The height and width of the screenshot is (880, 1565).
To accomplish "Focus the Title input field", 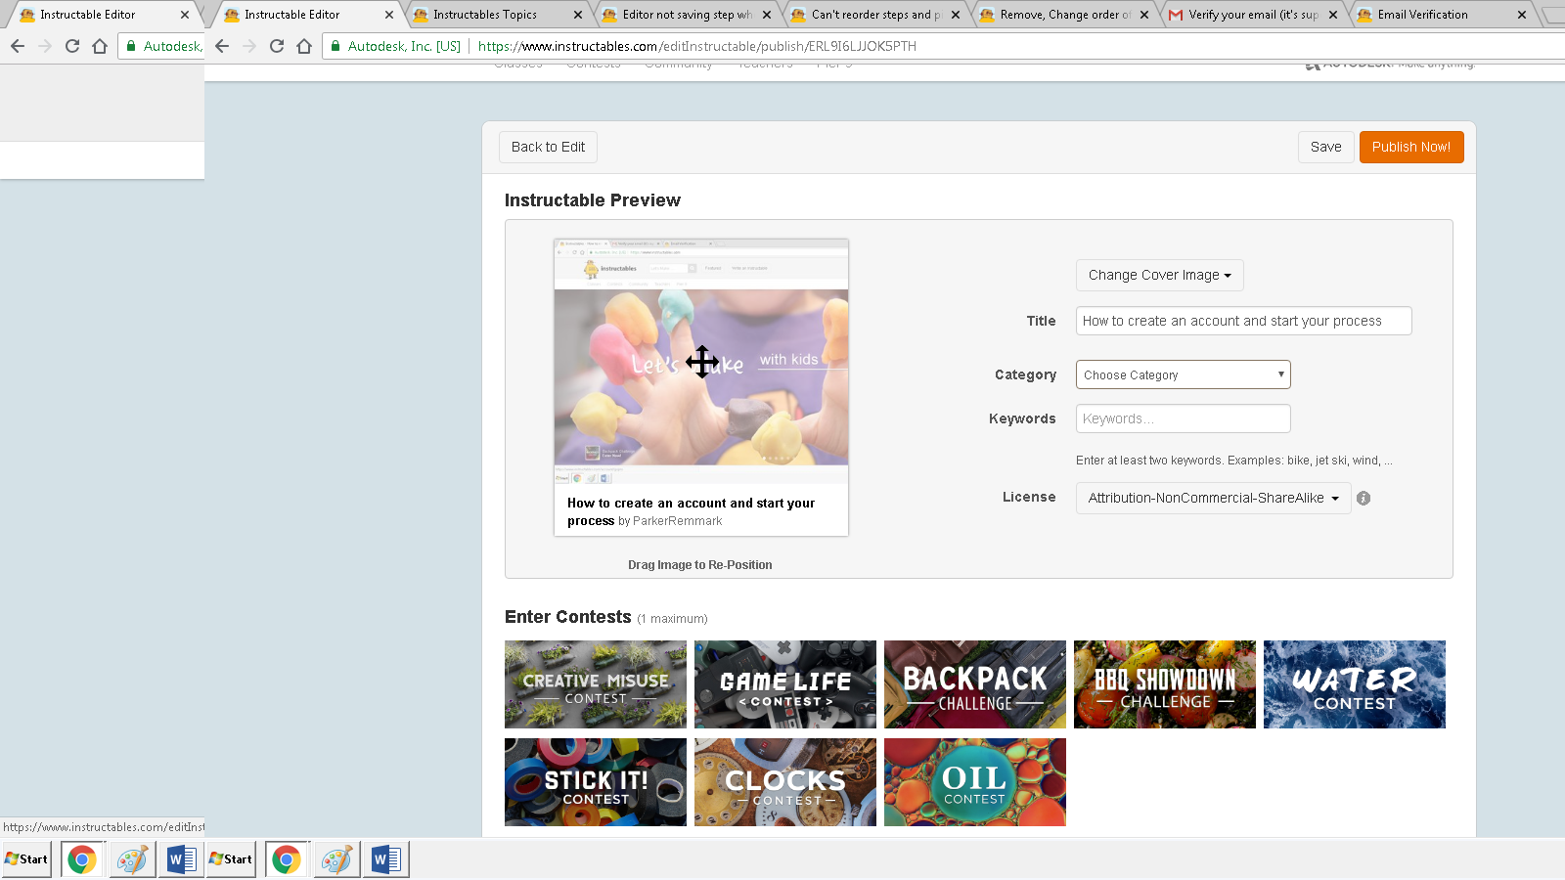I will [x=1243, y=321].
